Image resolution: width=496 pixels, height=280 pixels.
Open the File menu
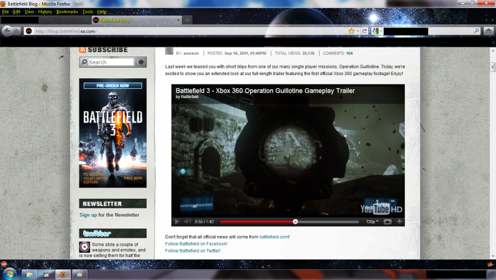[6, 12]
